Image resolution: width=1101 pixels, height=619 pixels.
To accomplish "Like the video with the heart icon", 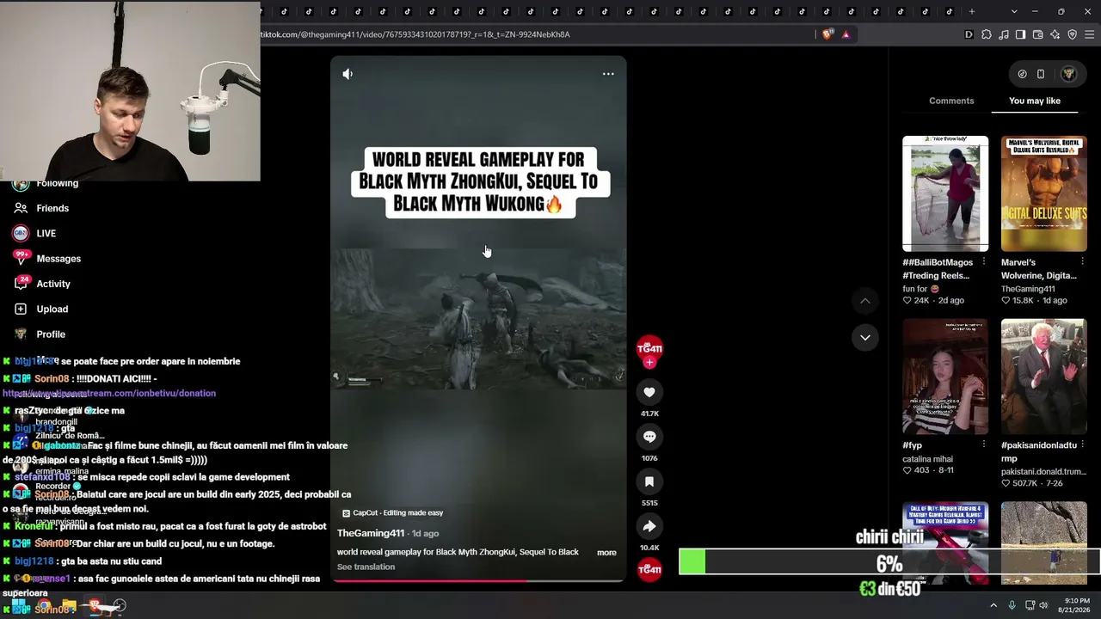I will pyautogui.click(x=649, y=392).
